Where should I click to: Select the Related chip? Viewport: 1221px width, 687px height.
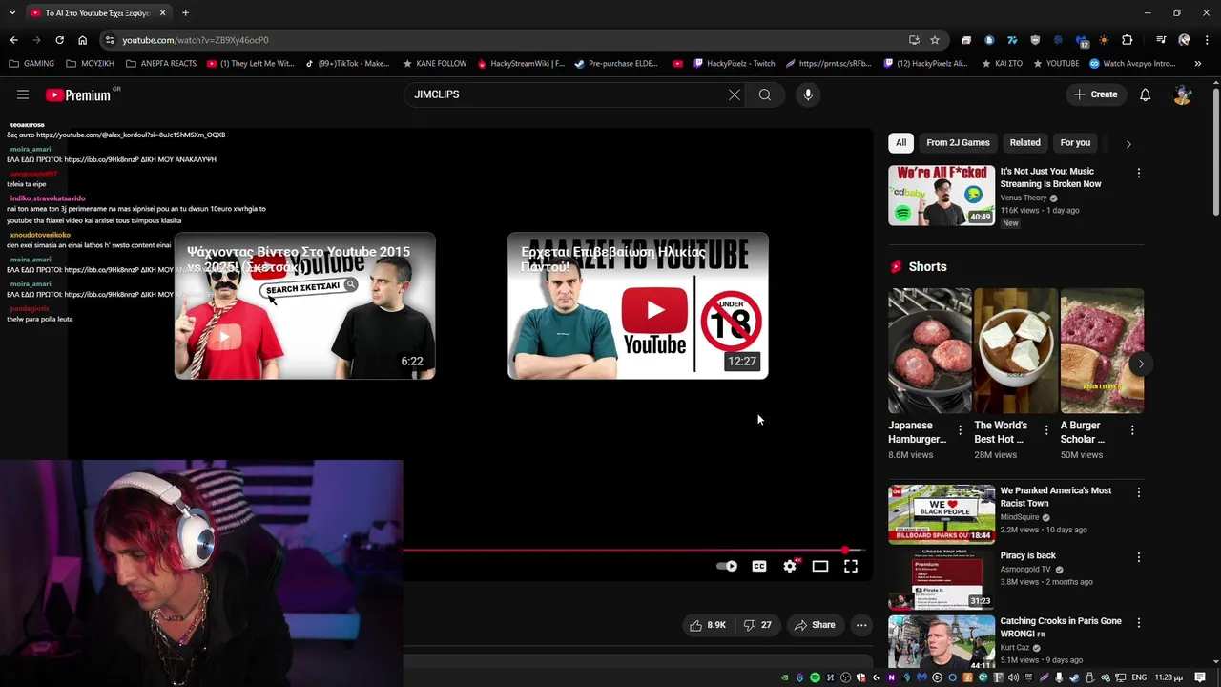point(1025,142)
